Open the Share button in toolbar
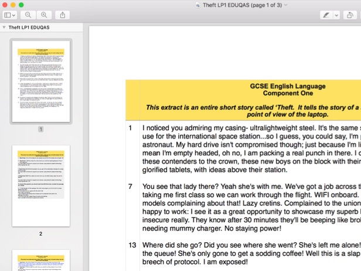Image resolution: width=361 pixels, height=271 pixels. coord(62,15)
